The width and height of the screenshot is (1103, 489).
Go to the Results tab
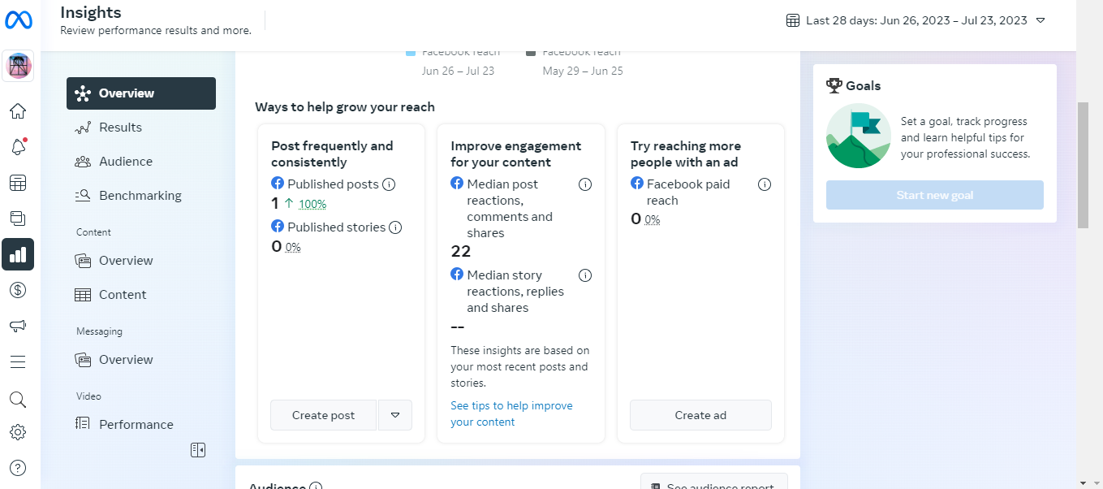tap(120, 128)
